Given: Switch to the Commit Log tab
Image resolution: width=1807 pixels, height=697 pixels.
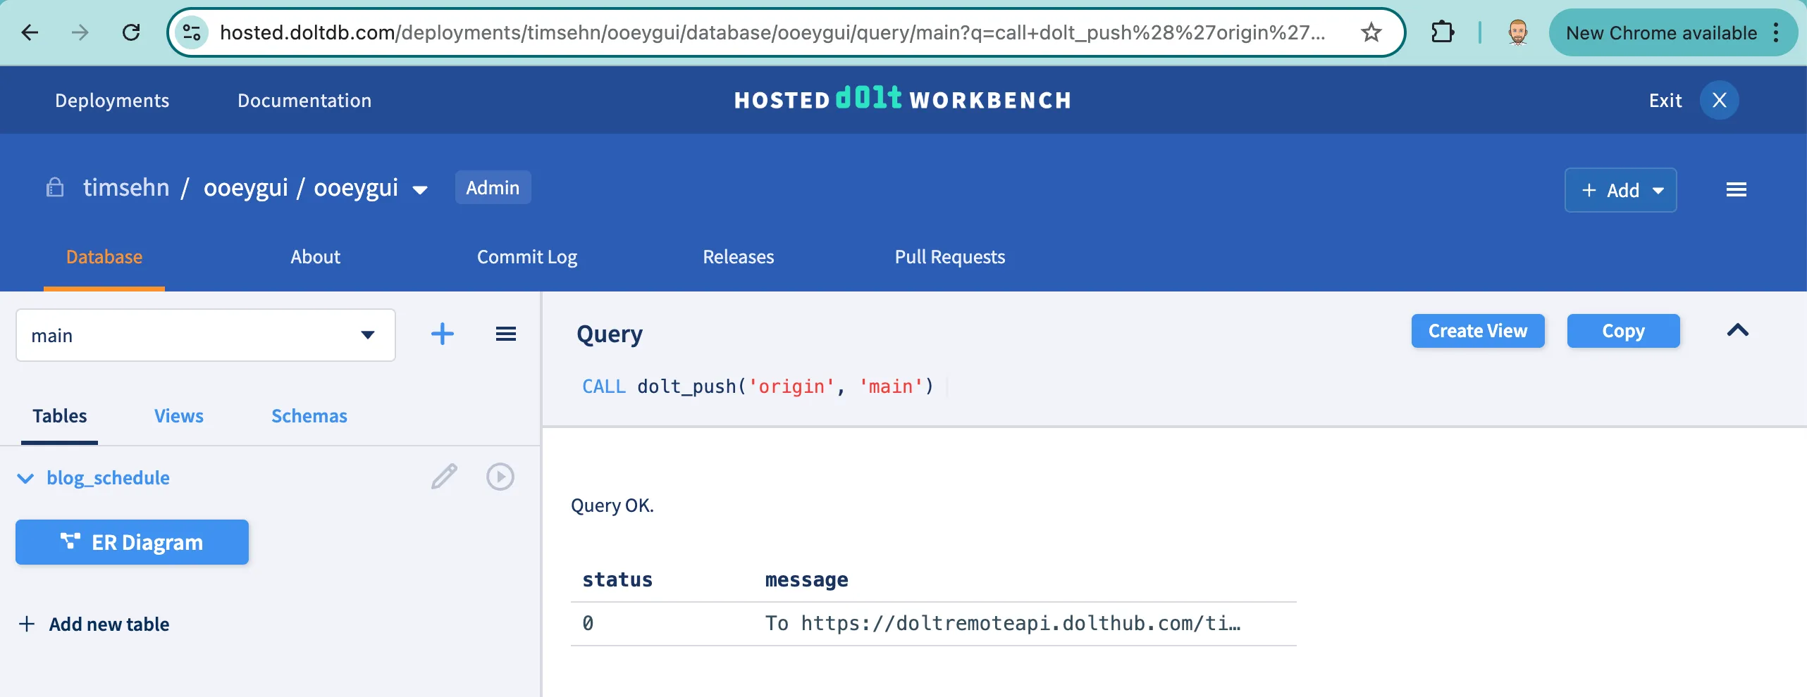Looking at the screenshot, I should coord(526,257).
